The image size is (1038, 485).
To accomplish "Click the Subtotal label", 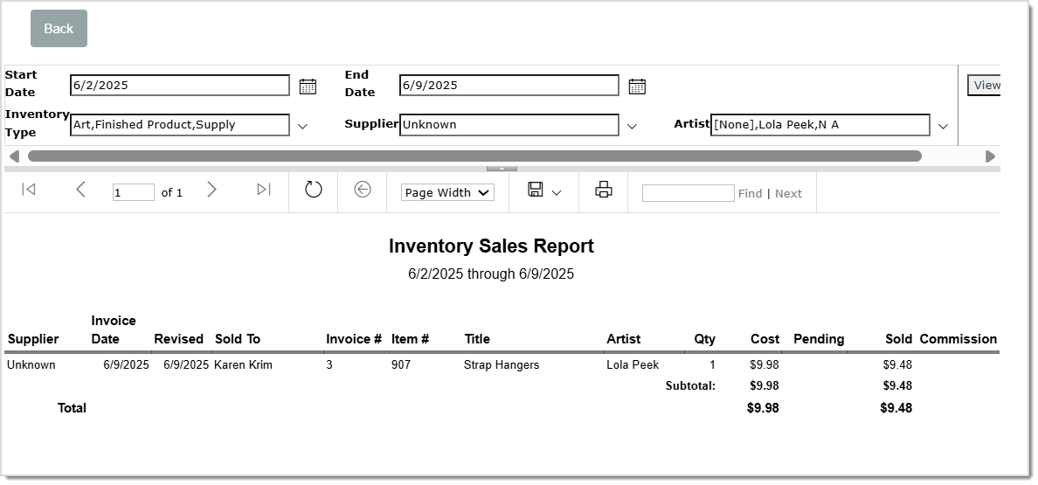I will click(690, 385).
